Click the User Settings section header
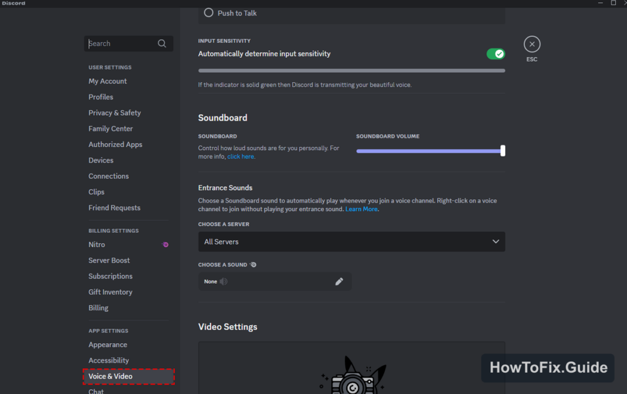This screenshot has width=627, height=394. tap(110, 67)
